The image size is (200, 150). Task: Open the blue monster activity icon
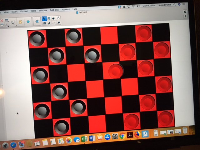(x=28, y=22)
